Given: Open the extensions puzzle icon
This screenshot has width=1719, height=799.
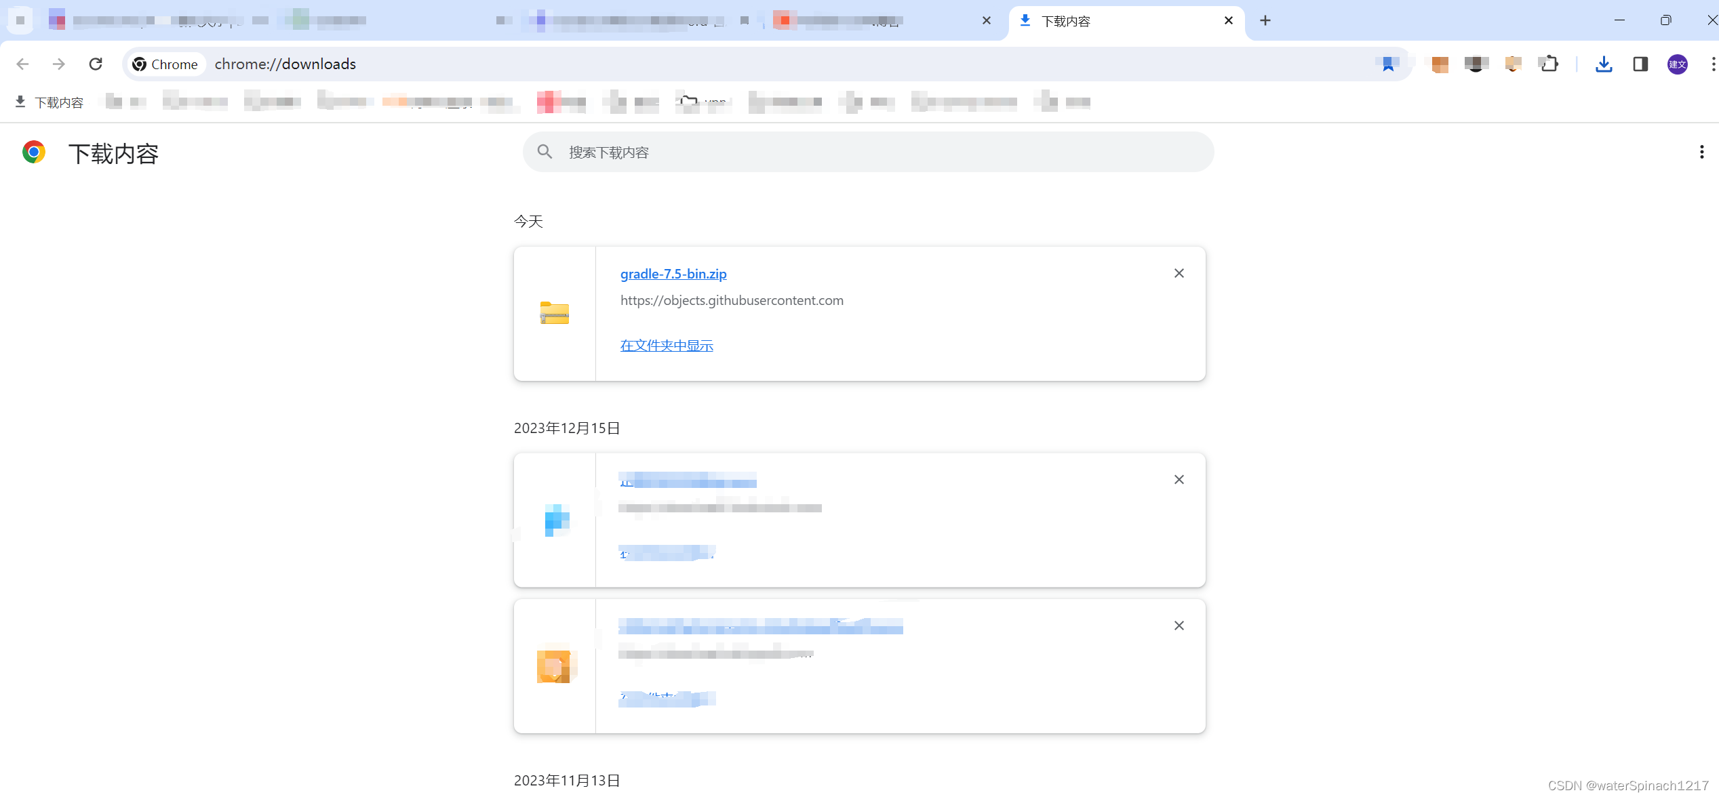Looking at the screenshot, I should pyautogui.click(x=1549, y=64).
